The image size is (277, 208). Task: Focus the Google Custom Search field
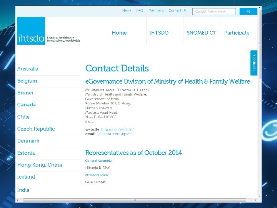tap(214, 12)
